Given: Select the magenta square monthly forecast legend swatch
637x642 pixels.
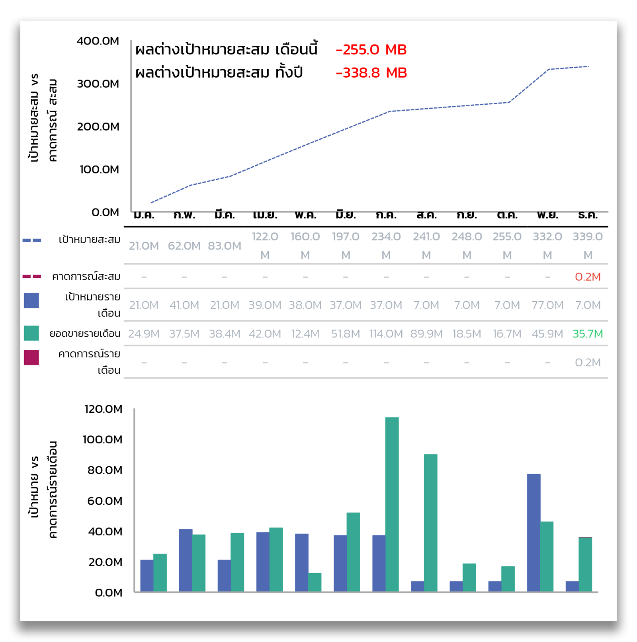Looking at the screenshot, I should click(31, 357).
